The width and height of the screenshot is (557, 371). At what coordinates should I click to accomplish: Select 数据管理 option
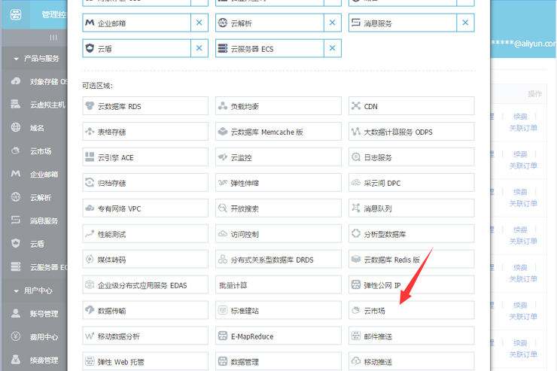(x=278, y=361)
